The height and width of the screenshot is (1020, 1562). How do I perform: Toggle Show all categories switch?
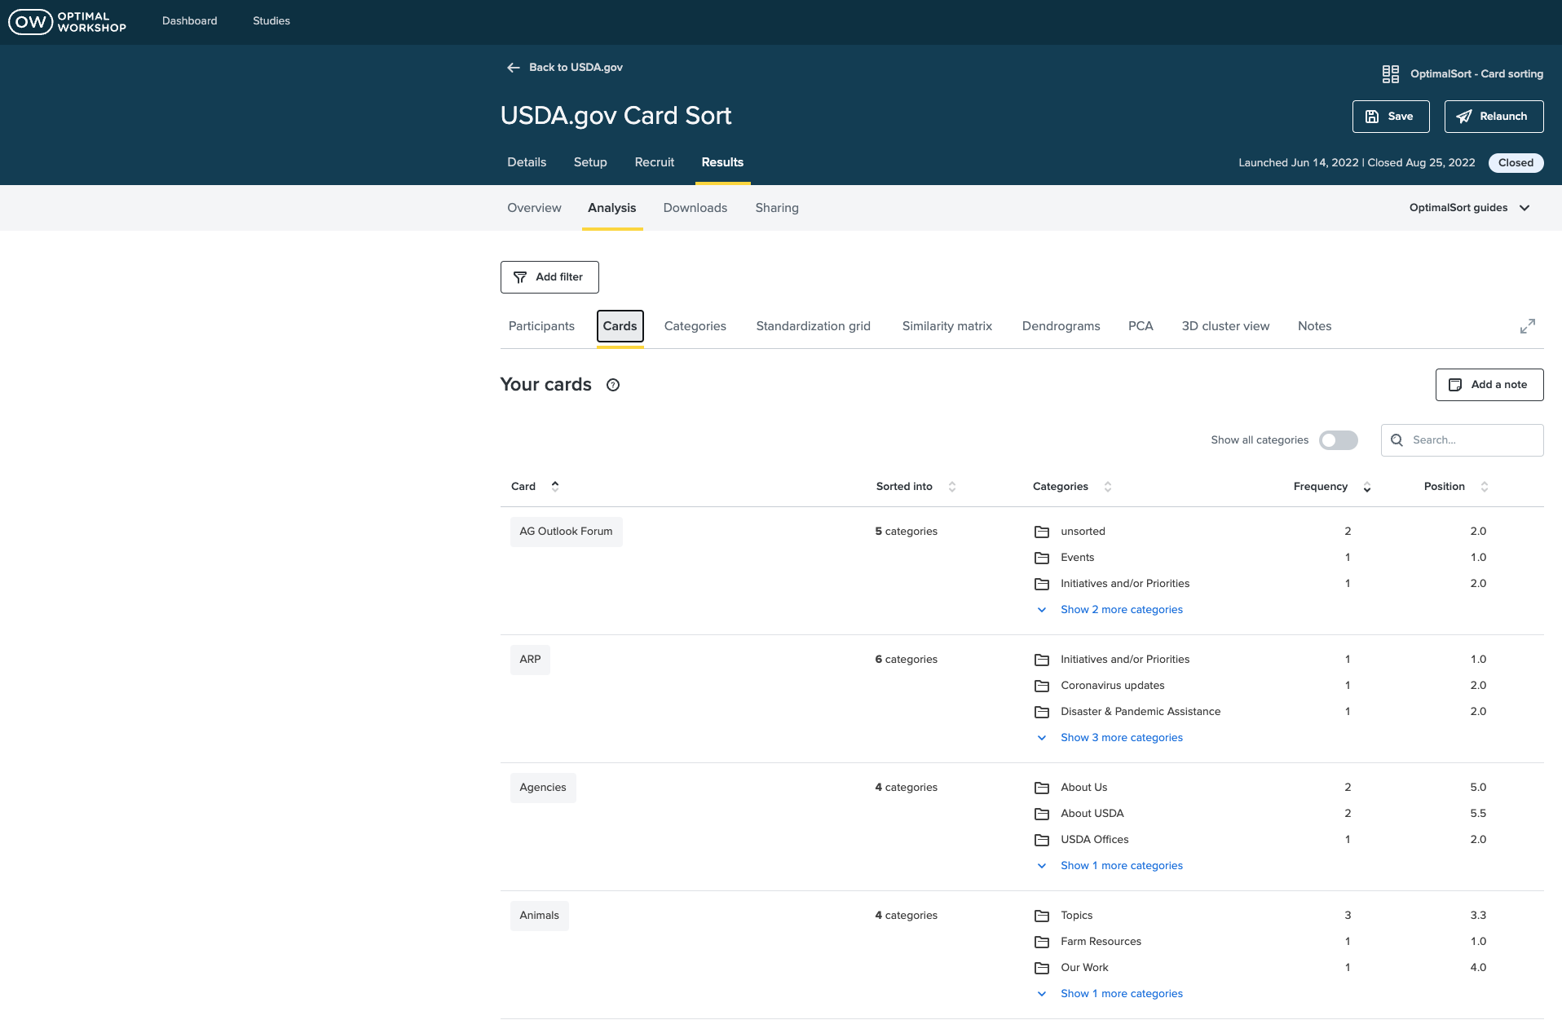(x=1338, y=440)
